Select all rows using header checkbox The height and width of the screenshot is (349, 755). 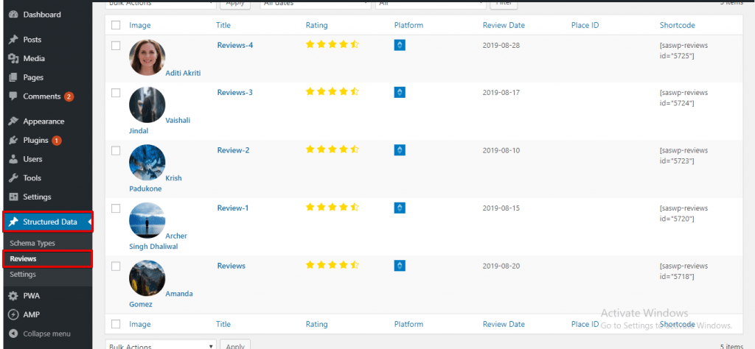[116, 25]
